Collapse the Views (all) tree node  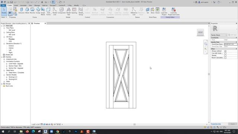click(x=2, y=26)
